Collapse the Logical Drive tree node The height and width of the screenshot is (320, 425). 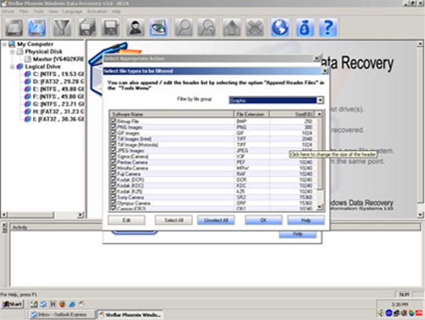[x=13, y=67]
